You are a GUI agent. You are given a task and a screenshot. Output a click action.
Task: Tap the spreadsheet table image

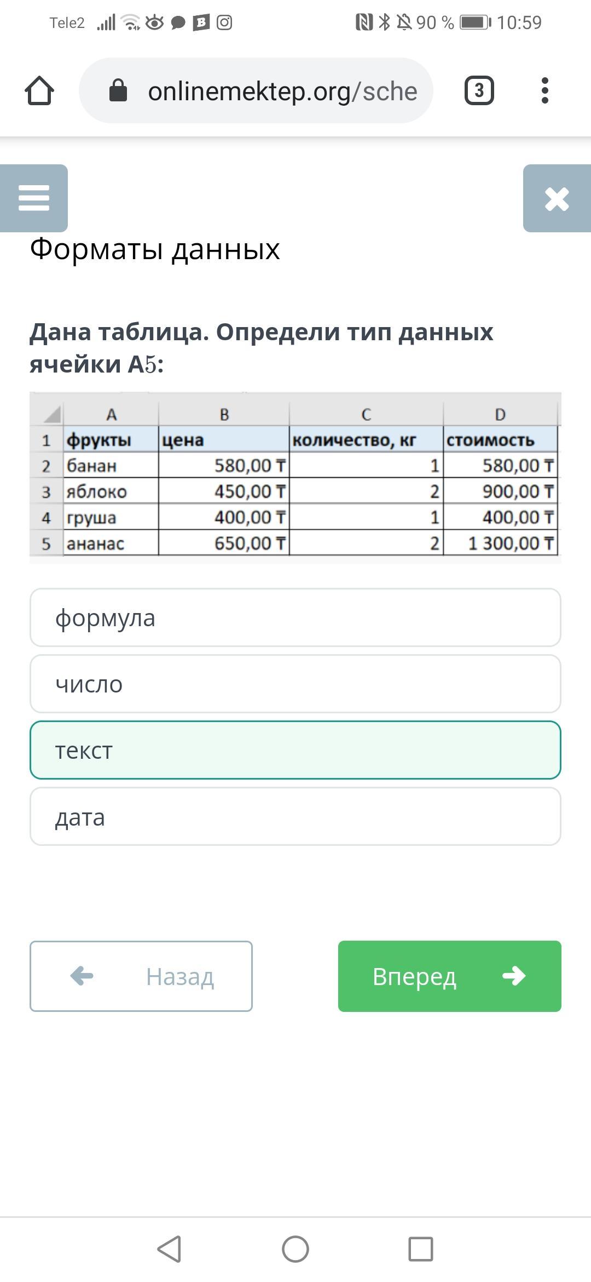296,478
